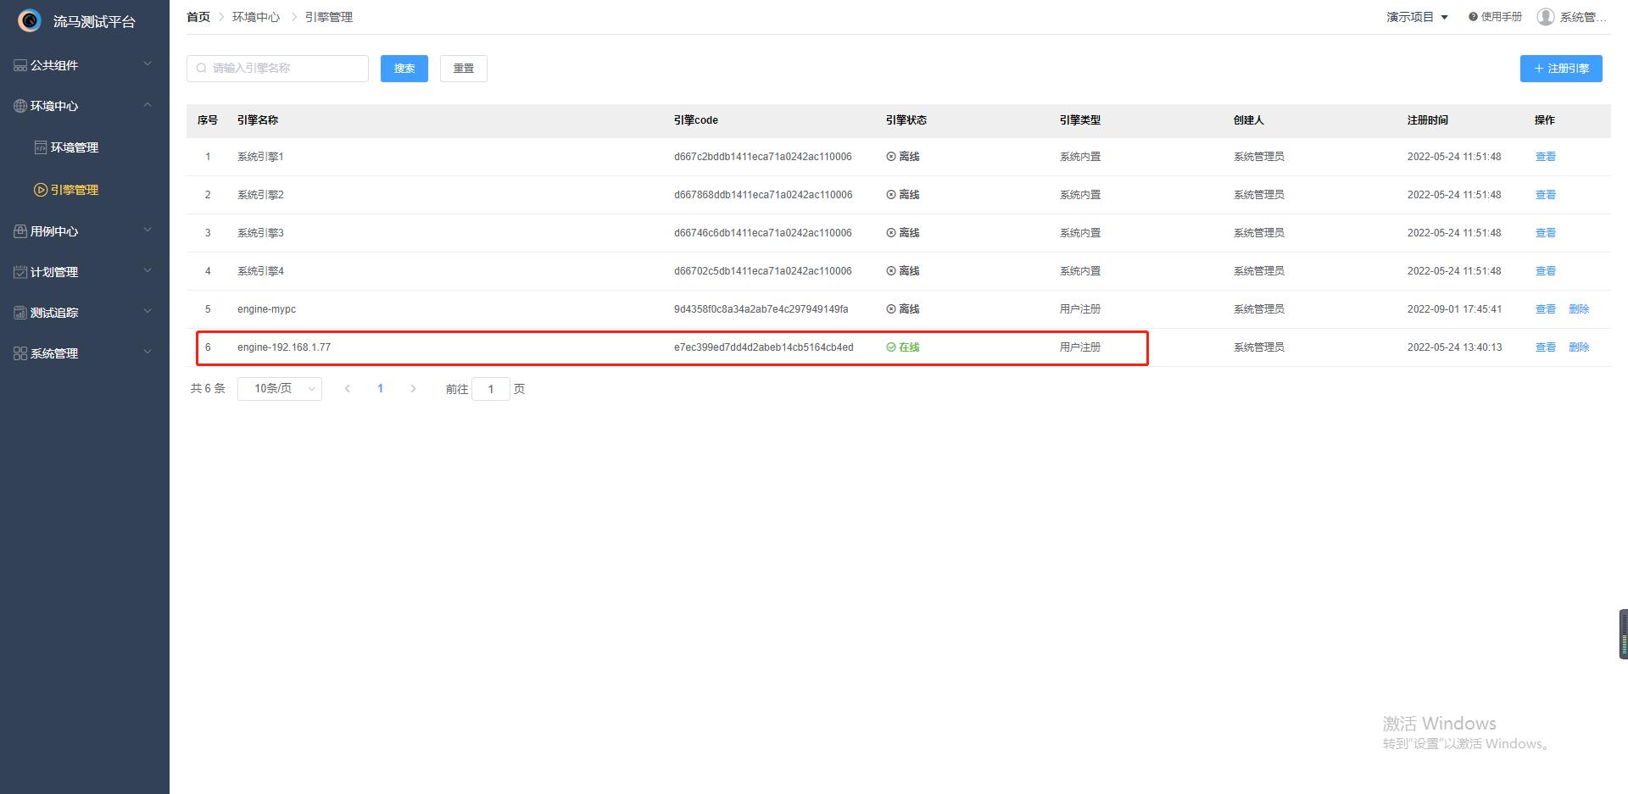Focus the engine name search field

[x=284, y=69]
